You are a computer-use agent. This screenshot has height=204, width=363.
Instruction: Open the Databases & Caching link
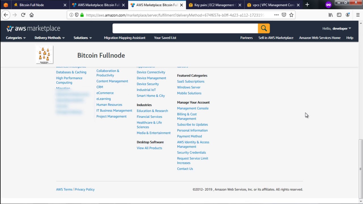pyautogui.click(x=71, y=72)
